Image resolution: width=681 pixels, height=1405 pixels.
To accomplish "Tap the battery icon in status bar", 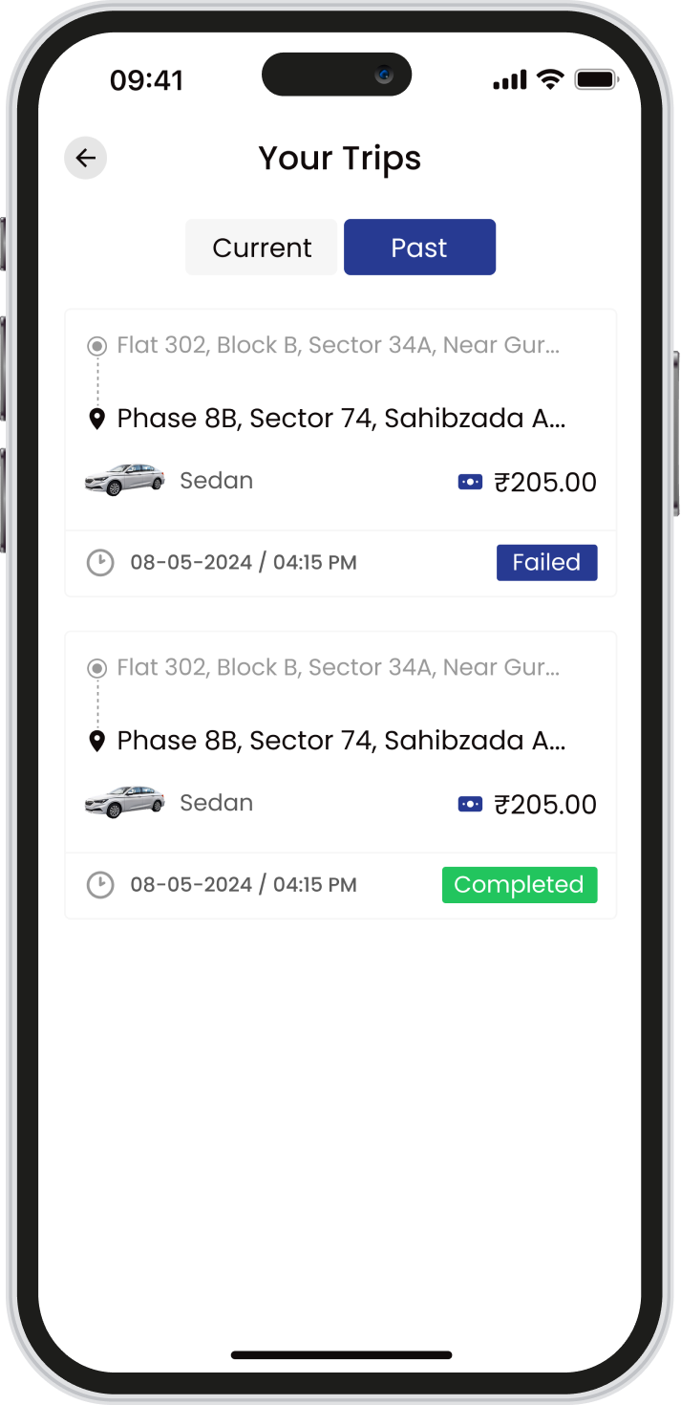I will [596, 80].
